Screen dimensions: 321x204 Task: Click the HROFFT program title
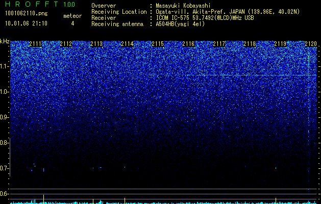pos(32,5)
